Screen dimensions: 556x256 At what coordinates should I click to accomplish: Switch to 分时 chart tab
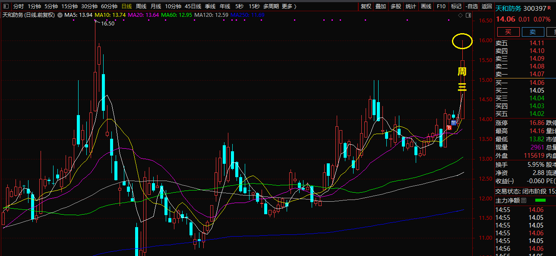(19, 6)
